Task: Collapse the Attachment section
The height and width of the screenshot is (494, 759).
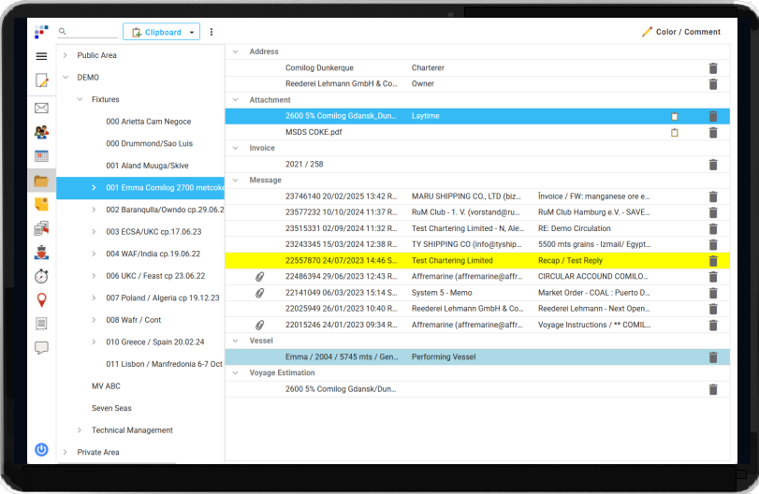Action: tap(236, 100)
